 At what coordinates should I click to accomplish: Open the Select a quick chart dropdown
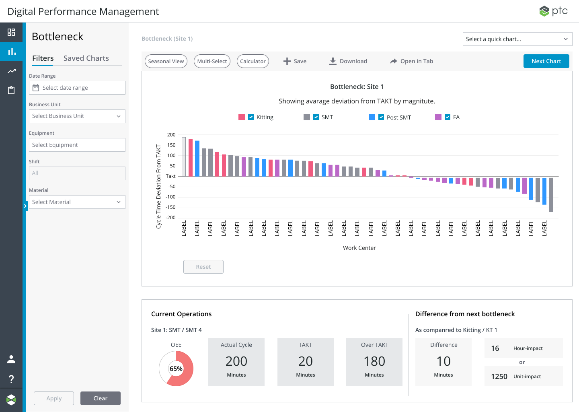pyautogui.click(x=517, y=39)
